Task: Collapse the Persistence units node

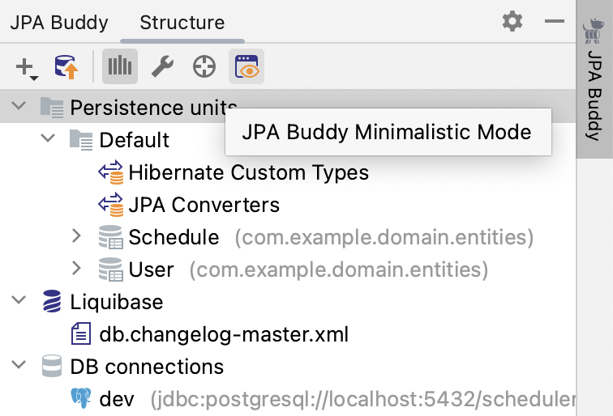Action: click(x=20, y=107)
